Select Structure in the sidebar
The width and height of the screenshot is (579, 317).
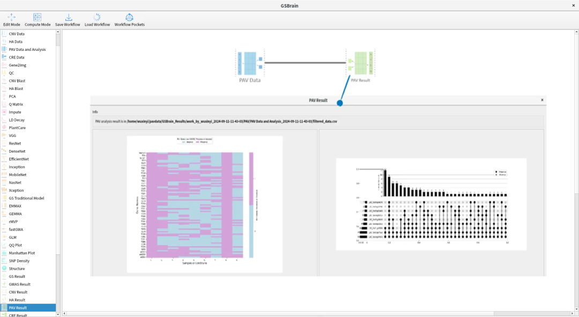pos(28,269)
